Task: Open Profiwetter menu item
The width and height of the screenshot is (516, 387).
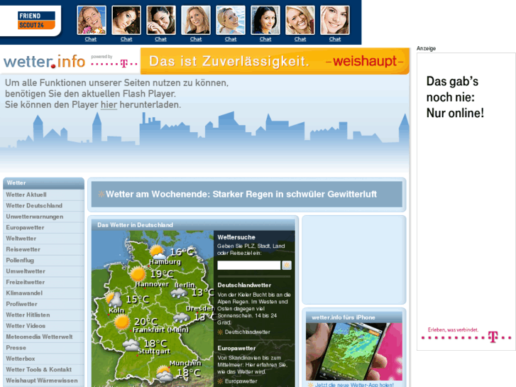Action: pyautogui.click(x=43, y=304)
